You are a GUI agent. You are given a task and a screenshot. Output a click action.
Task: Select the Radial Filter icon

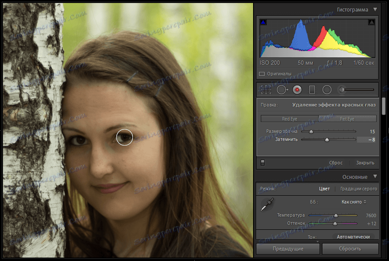327,89
